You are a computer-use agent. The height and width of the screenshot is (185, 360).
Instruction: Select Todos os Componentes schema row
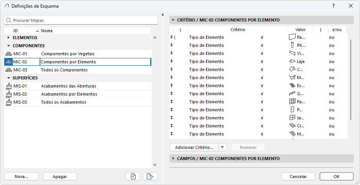64,70
